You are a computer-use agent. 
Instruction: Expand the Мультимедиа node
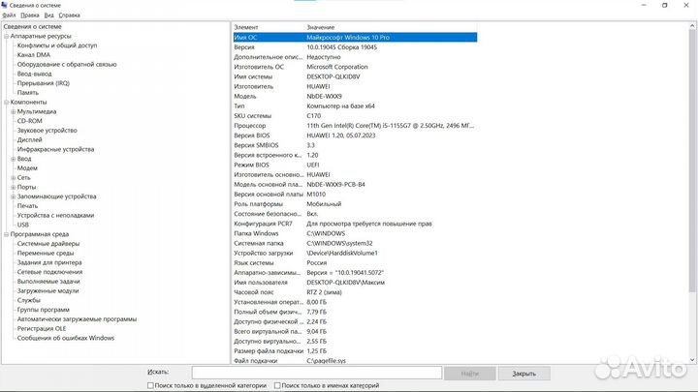14,111
